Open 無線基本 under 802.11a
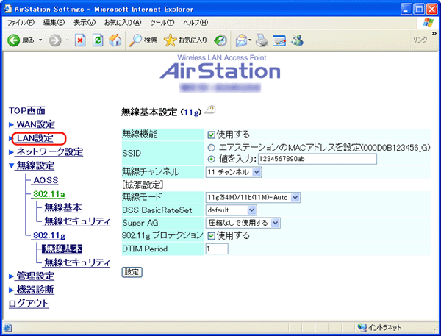The image size is (441, 336). coord(63,207)
